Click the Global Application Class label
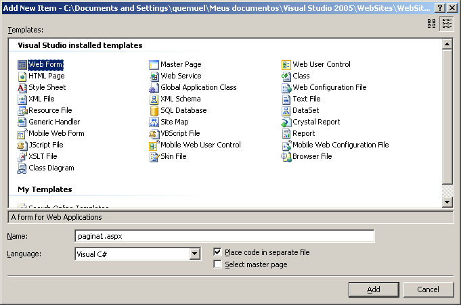 [x=198, y=87]
